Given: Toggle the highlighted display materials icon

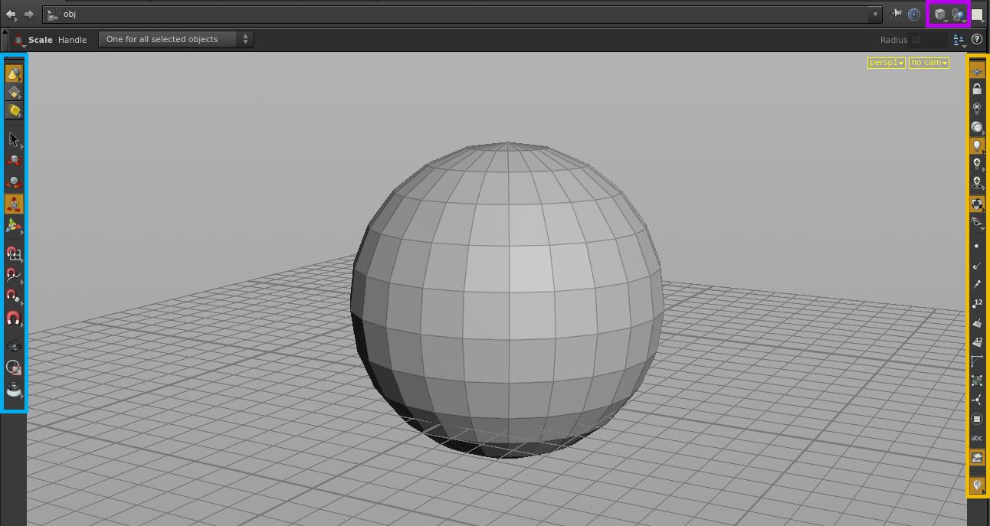Looking at the screenshot, I should point(977,204).
